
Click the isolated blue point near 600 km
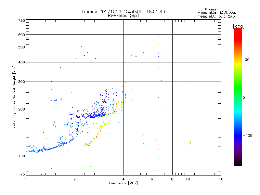click(x=159, y=36)
